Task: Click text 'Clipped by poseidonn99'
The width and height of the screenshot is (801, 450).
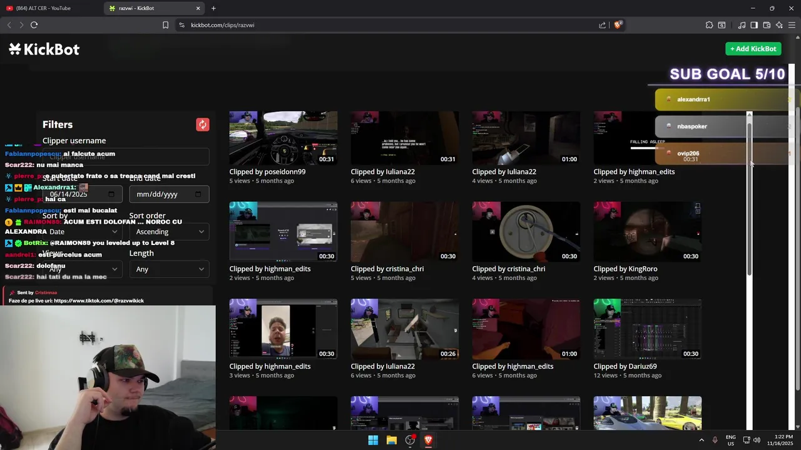Action: coord(267,172)
